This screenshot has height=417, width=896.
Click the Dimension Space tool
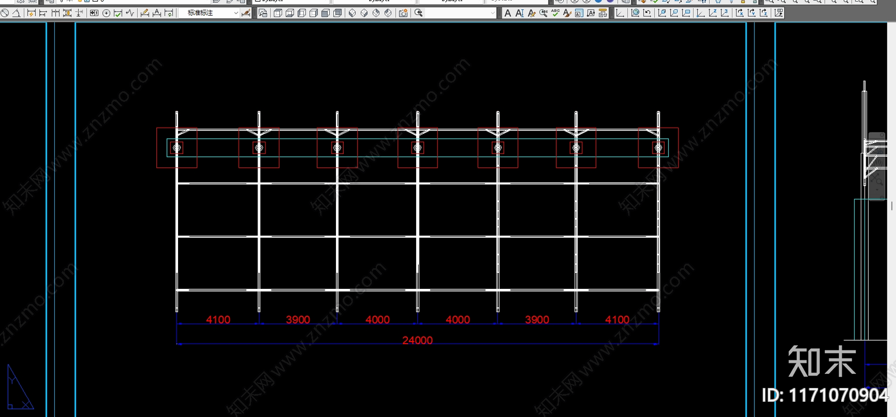click(x=67, y=13)
